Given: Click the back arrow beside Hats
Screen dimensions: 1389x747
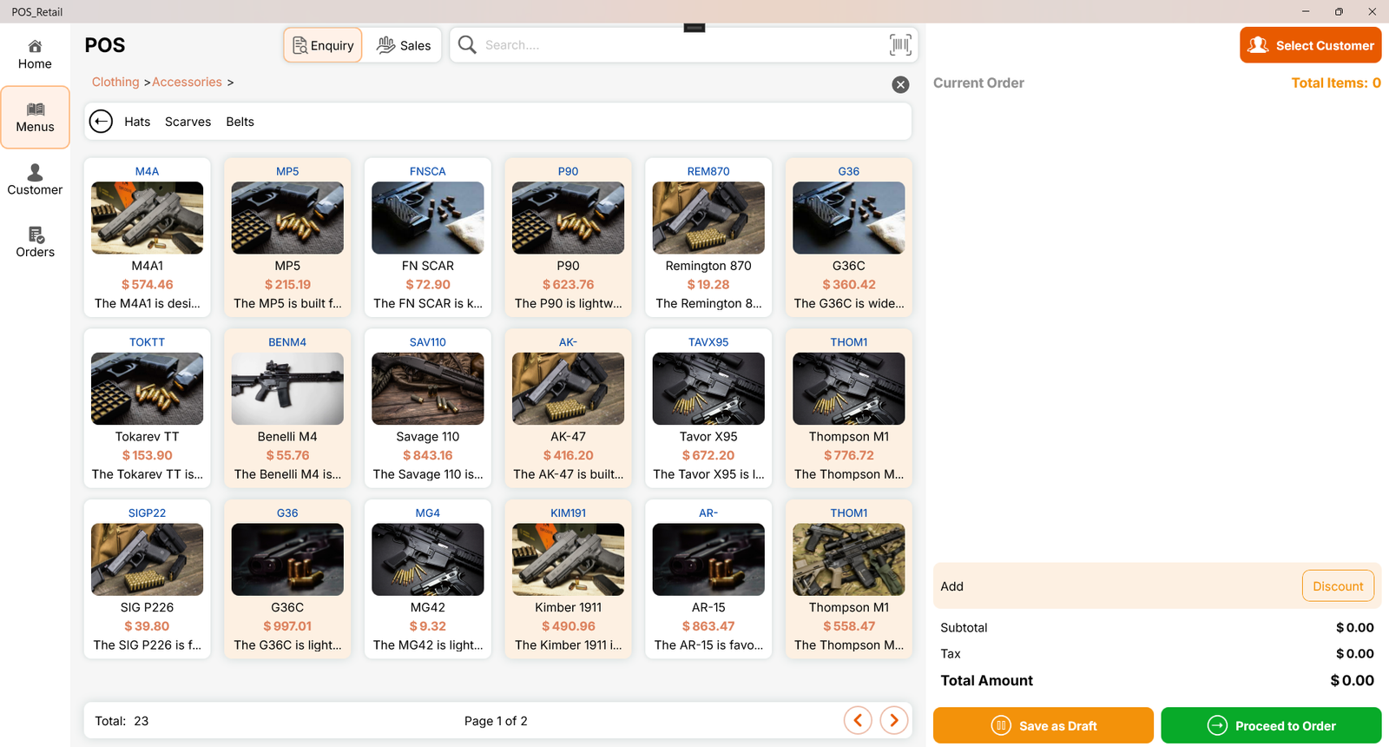Looking at the screenshot, I should [x=102, y=122].
